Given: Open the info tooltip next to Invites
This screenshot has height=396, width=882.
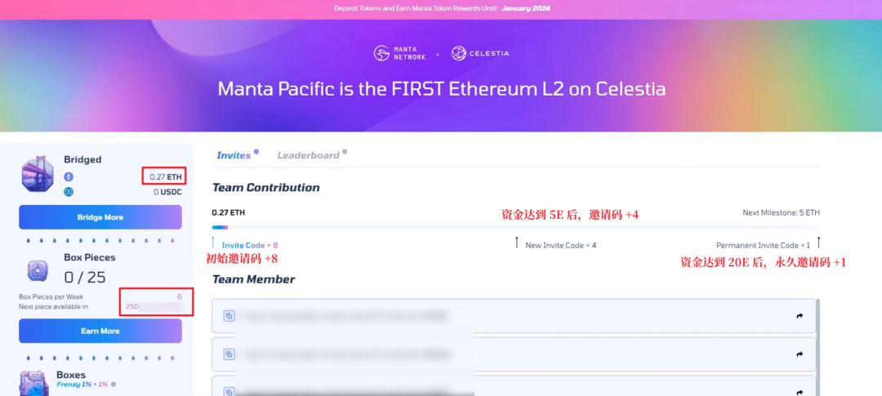Looking at the screenshot, I should pyautogui.click(x=256, y=151).
